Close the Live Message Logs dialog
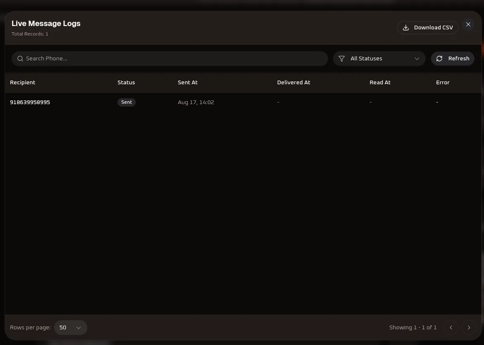Viewport: 484px width, 345px height. pos(468,24)
